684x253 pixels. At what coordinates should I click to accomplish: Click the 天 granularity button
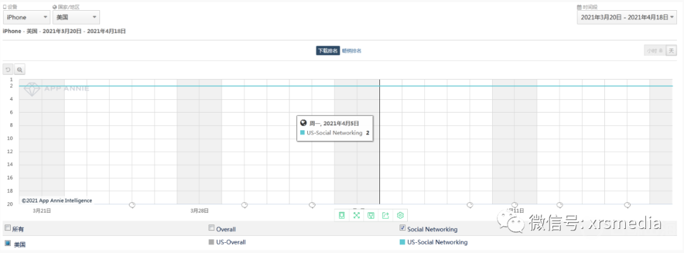(x=671, y=51)
